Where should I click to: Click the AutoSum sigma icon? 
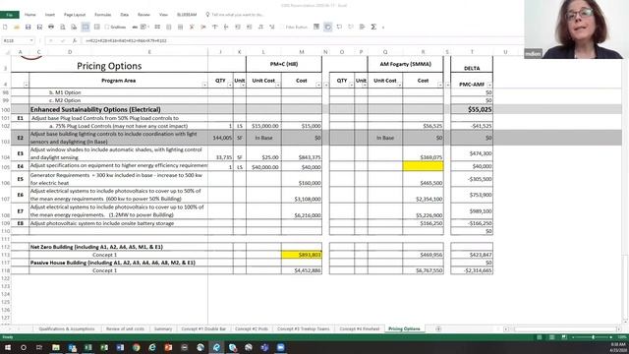373,27
